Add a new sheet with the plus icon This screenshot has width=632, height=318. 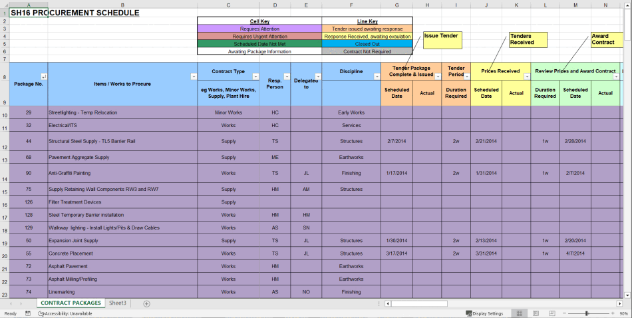click(147, 303)
